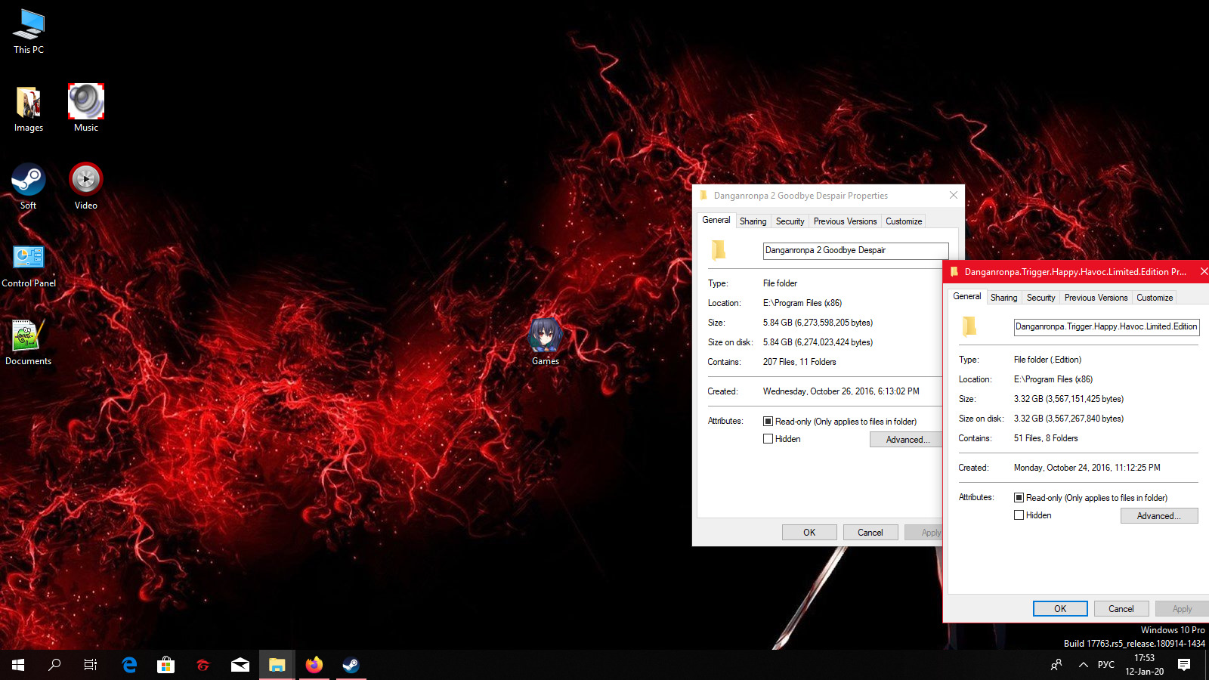Viewport: 1209px width, 680px height.
Task: Show hidden icons in the system tray
Action: pos(1083,665)
